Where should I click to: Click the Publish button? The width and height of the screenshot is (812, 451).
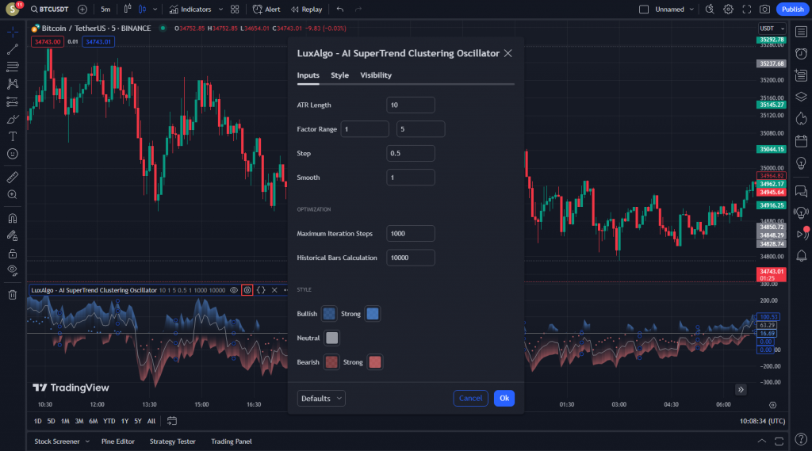[792, 10]
